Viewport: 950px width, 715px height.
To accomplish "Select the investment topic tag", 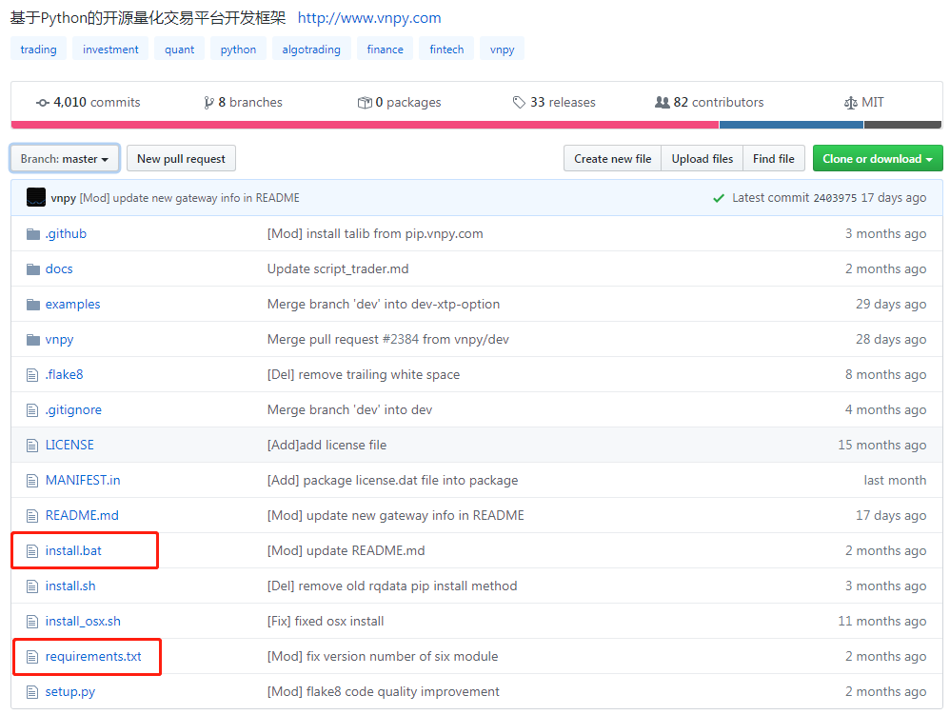I will [x=110, y=50].
